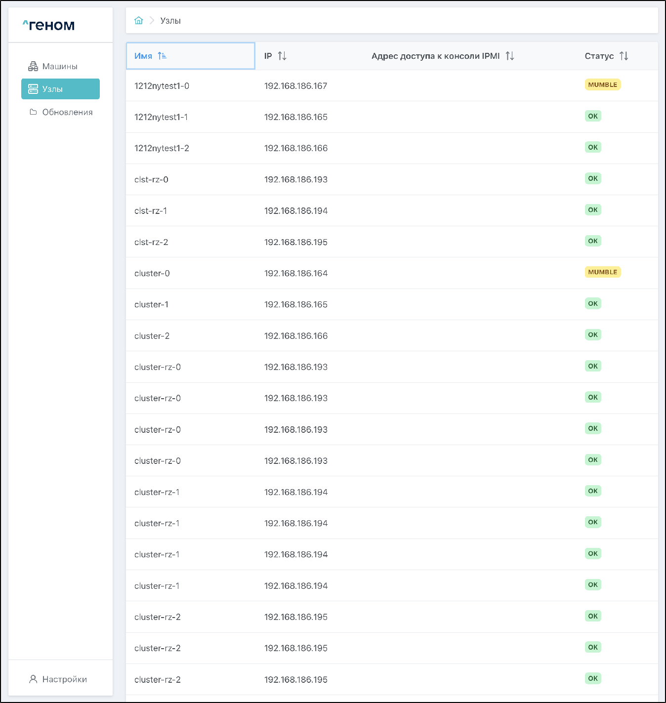Go to Обновления in the sidebar
Viewport: 666px width, 703px height.
[x=67, y=112]
